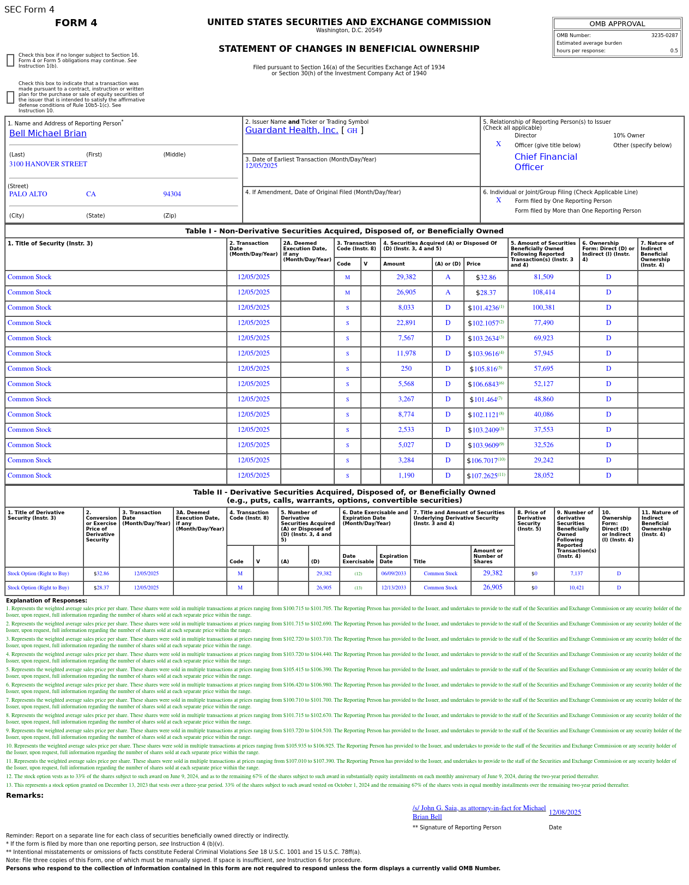The height and width of the screenshot is (885, 689).
Task: Open the Guardant Health, Inc. issuer link
Action: click(292, 130)
